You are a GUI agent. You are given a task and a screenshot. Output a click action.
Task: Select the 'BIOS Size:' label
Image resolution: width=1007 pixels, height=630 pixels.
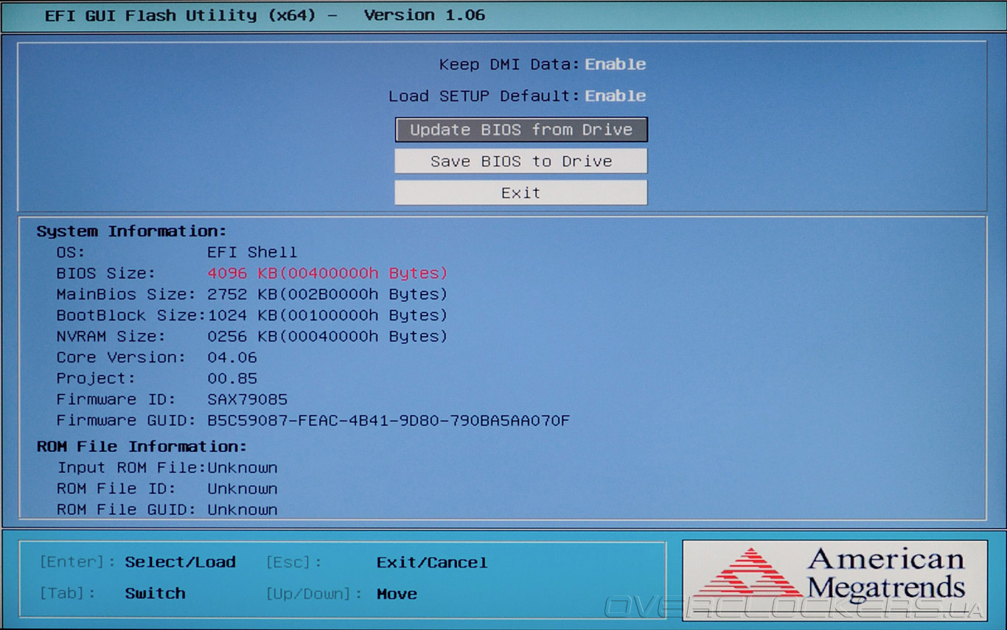tap(106, 273)
